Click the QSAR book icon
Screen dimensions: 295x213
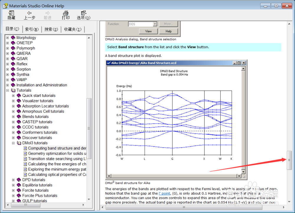13,58
